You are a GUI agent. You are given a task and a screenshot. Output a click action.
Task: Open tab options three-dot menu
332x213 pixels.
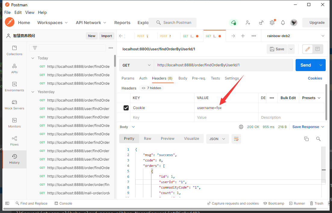click(254, 36)
